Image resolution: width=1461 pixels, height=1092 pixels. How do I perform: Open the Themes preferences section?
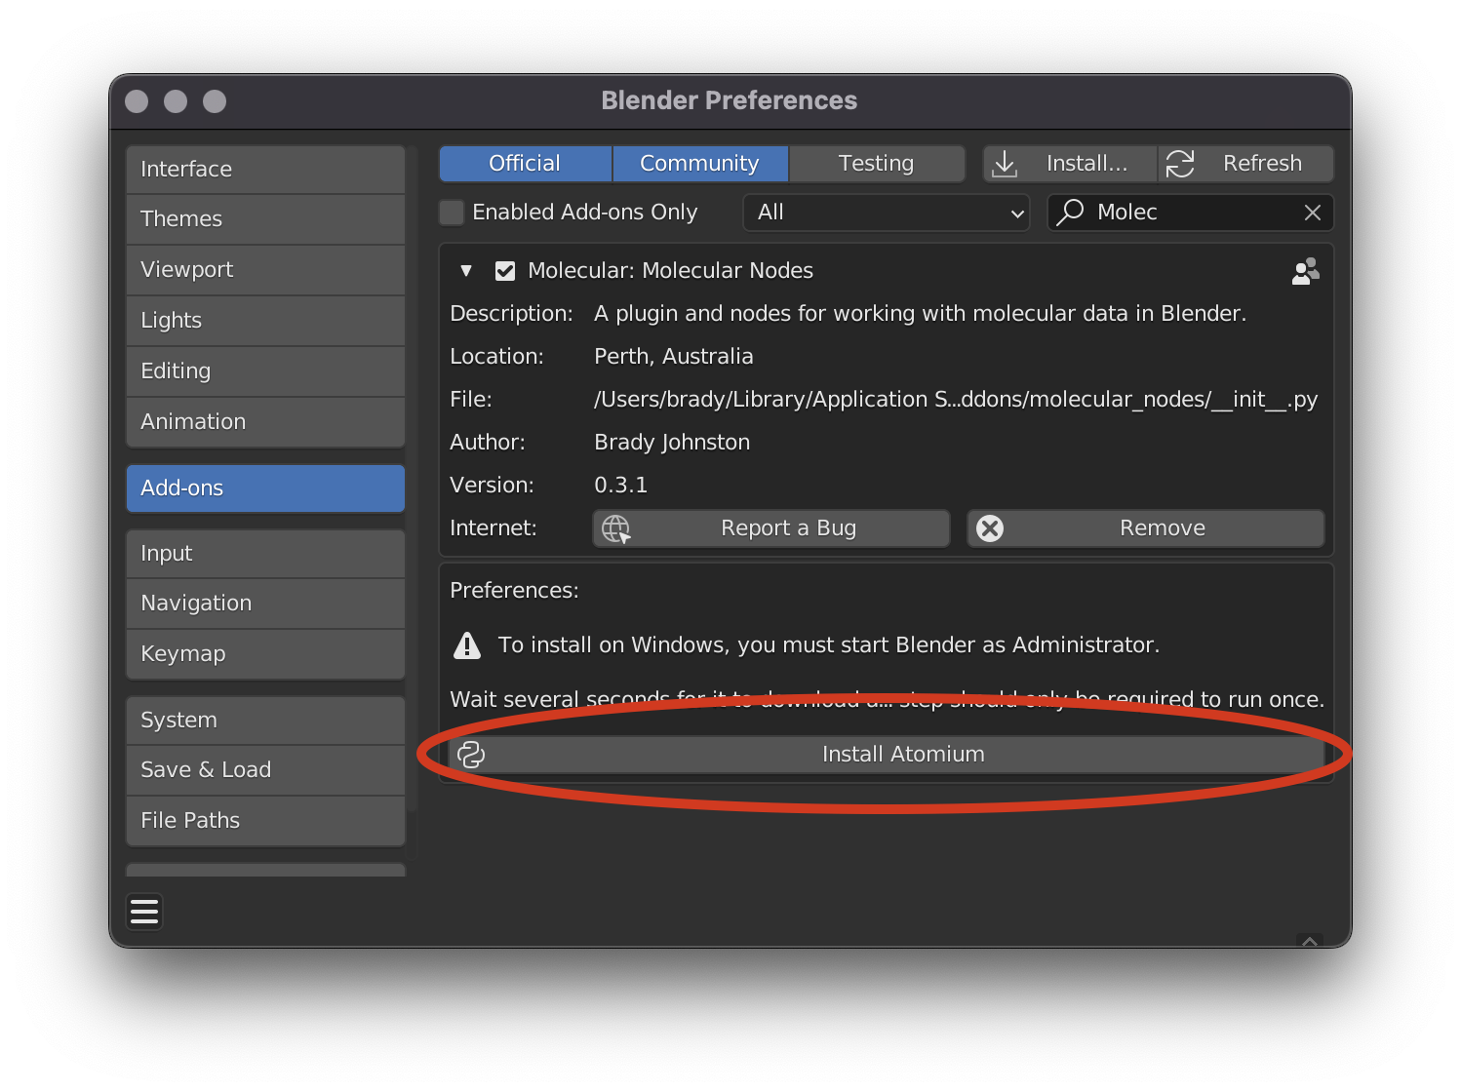265,219
